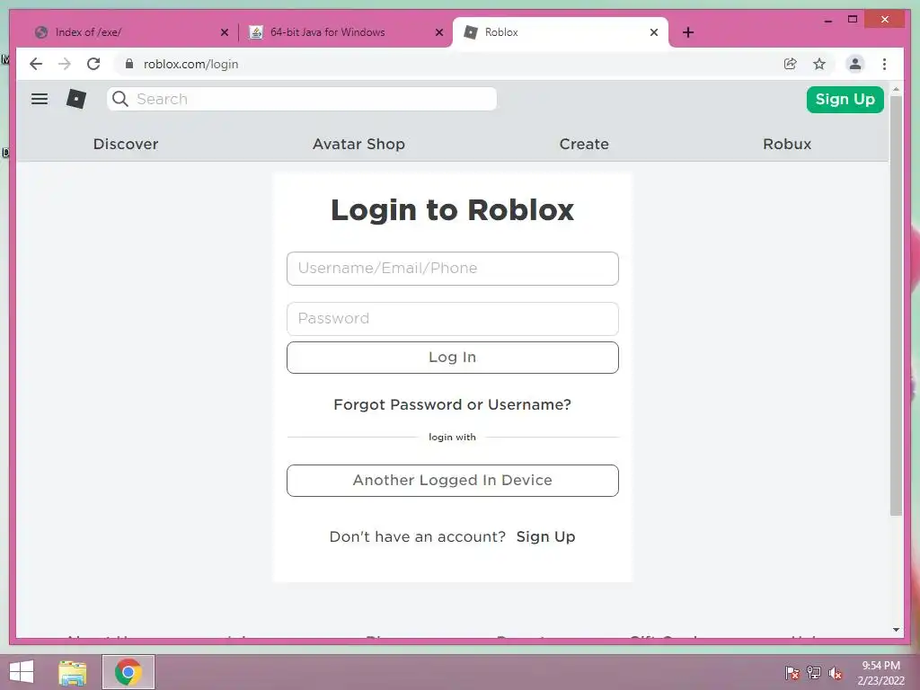Image resolution: width=920 pixels, height=690 pixels.
Task: Minimize the Chrome window
Action: coord(827,20)
